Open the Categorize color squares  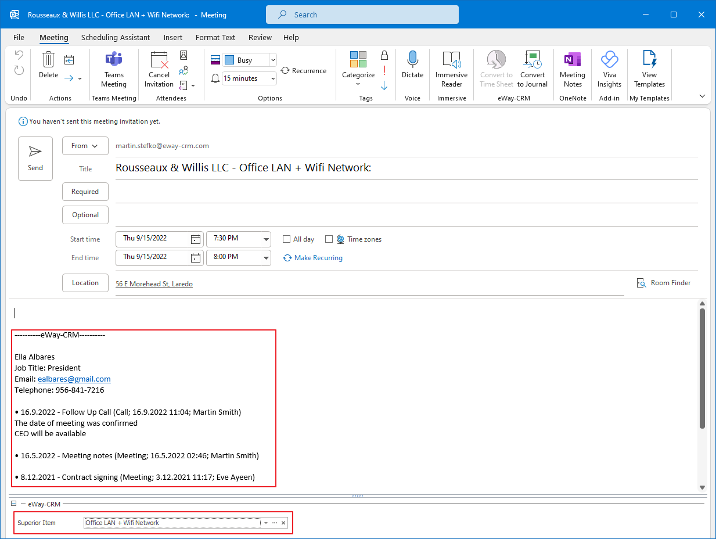pyautogui.click(x=358, y=59)
